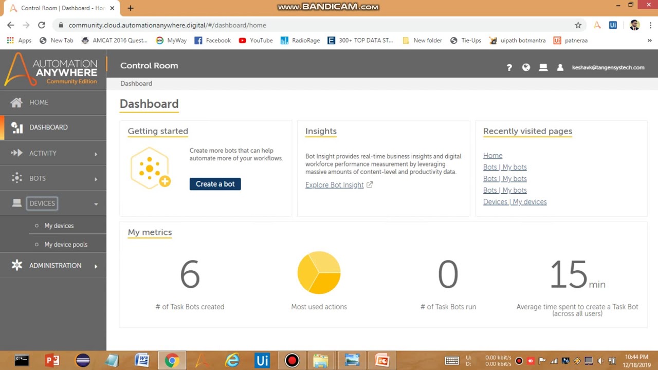This screenshot has width=658, height=370.
Task: Click the browser address bar
Action: 319,25
